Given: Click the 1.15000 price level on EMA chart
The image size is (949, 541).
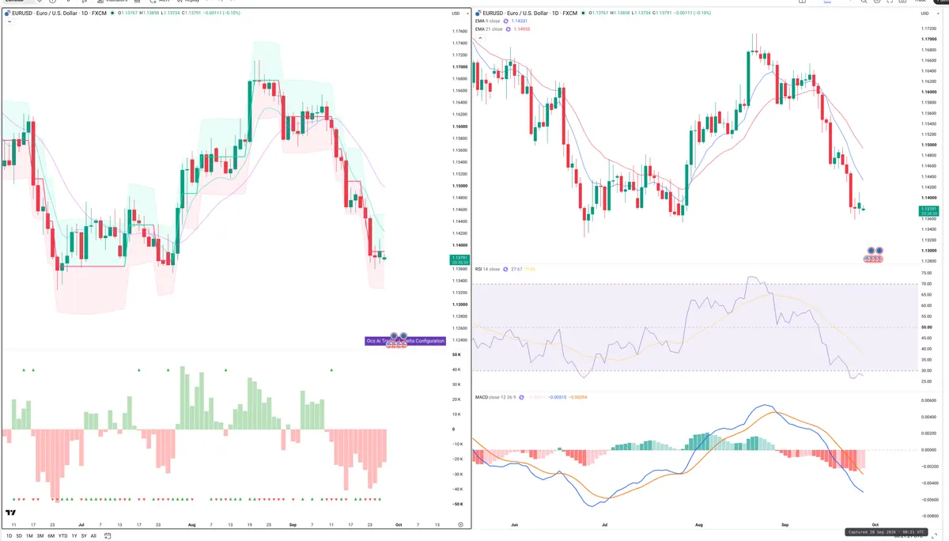Looking at the screenshot, I should (928, 145).
